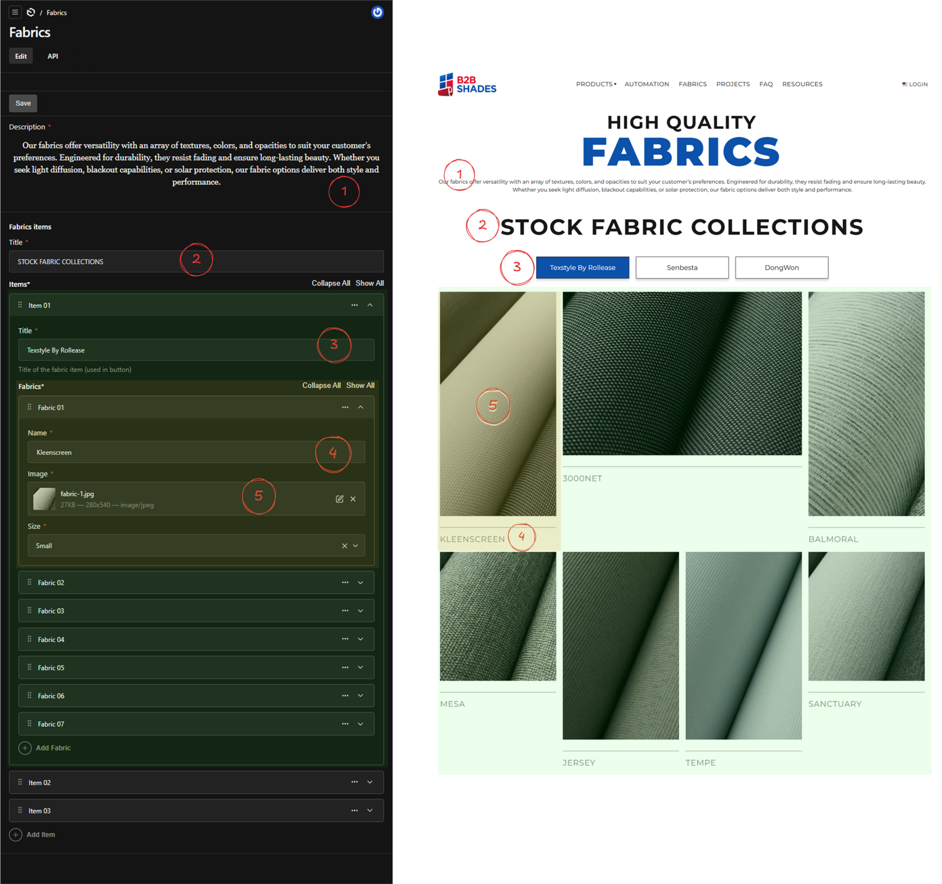Click Show All for Items list
Image resolution: width=942 pixels, height=884 pixels.
click(x=370, y=283)
